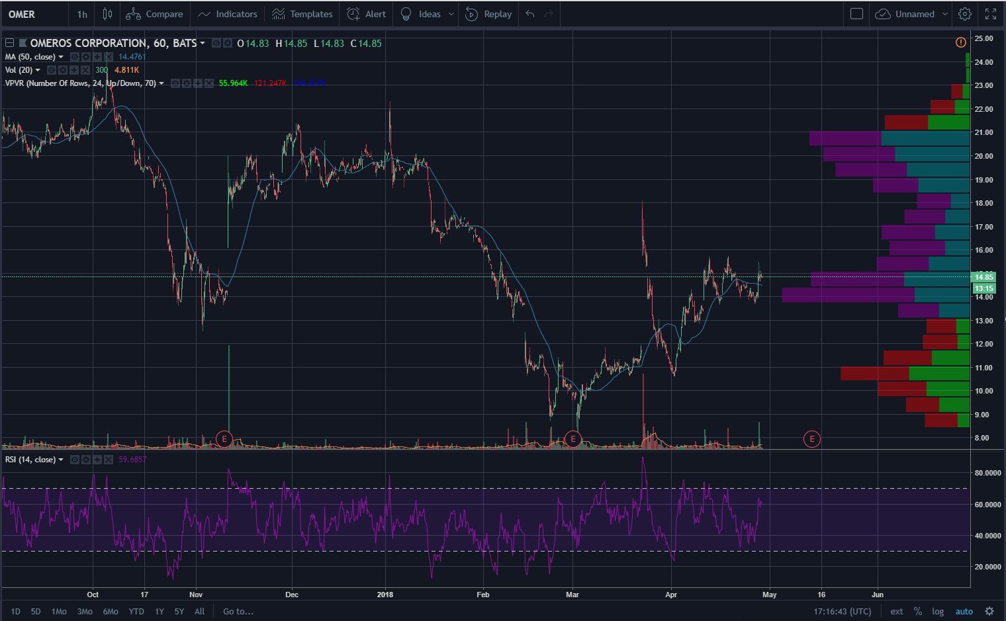Open RSI settings gear
This screenshot has width=1006, height=621.
click(x=86, y=460)
